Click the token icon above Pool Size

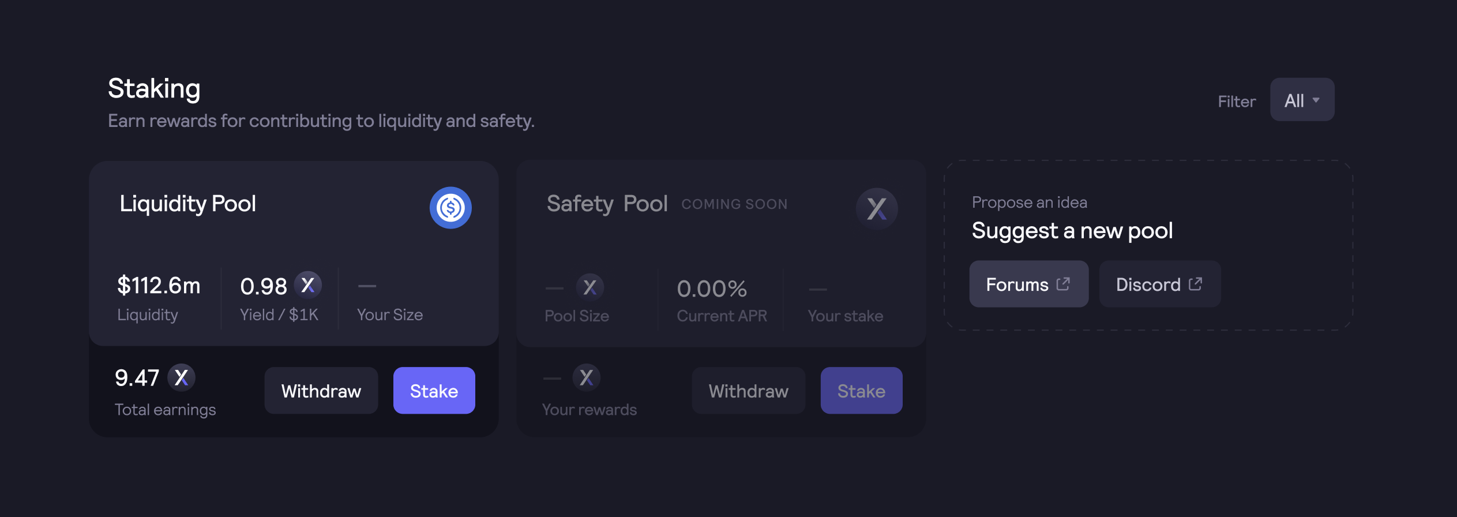tap(590, 287)
